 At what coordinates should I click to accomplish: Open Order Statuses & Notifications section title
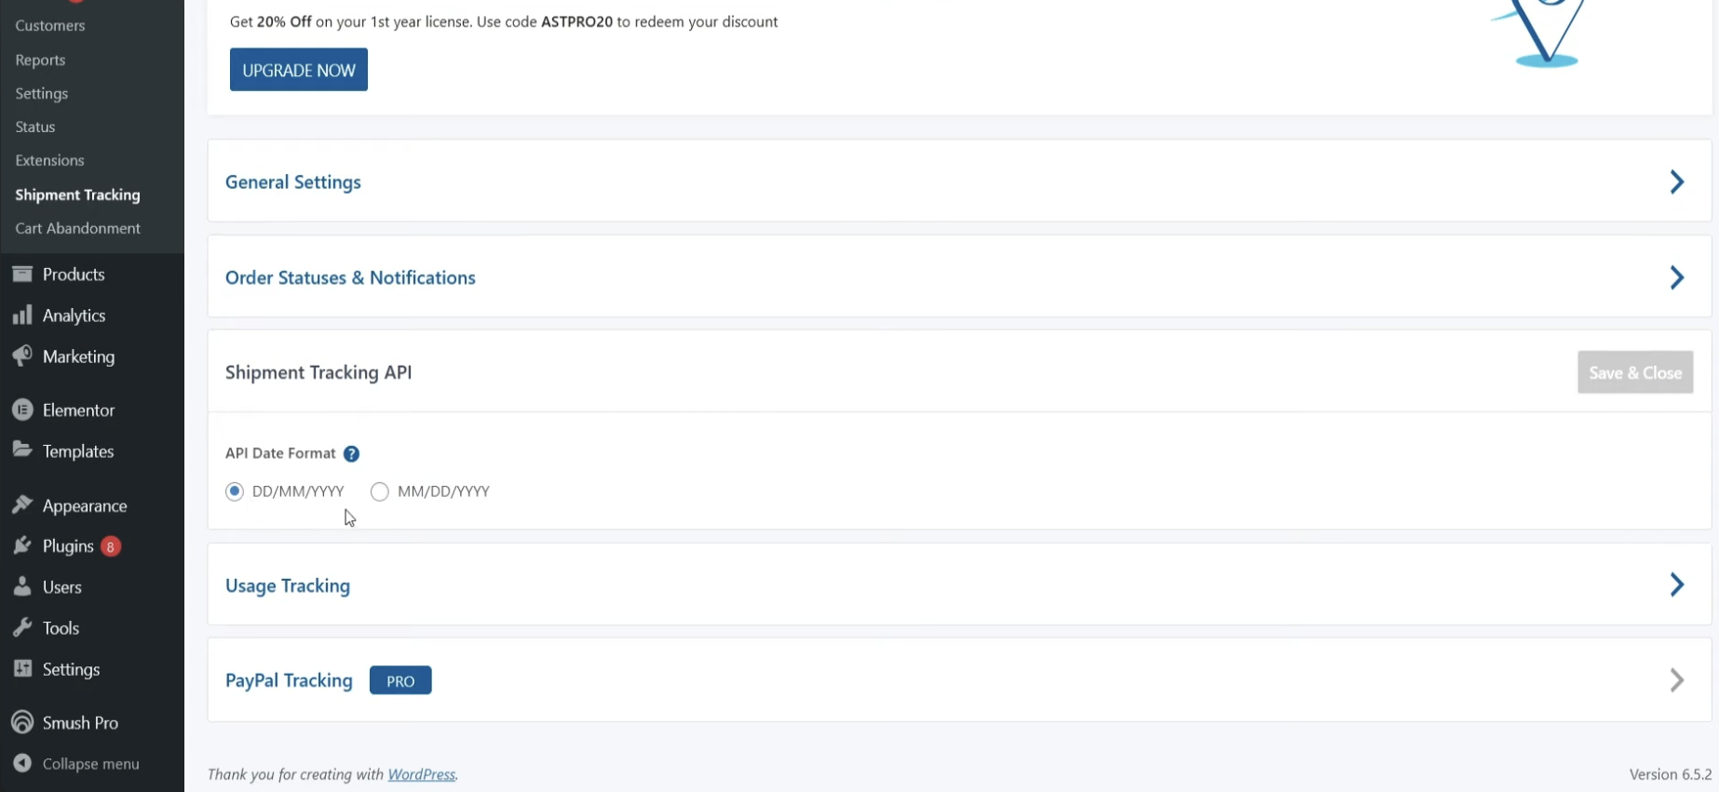(x=350, y=277)
